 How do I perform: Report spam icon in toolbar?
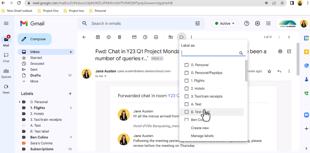109,37
